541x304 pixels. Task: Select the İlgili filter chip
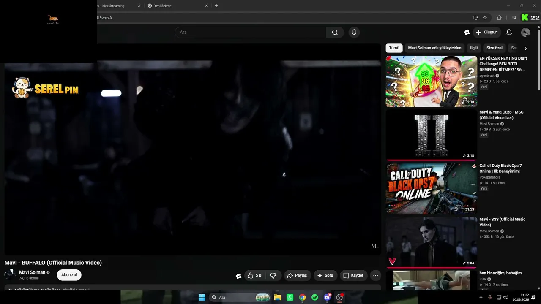pos(474,48)
